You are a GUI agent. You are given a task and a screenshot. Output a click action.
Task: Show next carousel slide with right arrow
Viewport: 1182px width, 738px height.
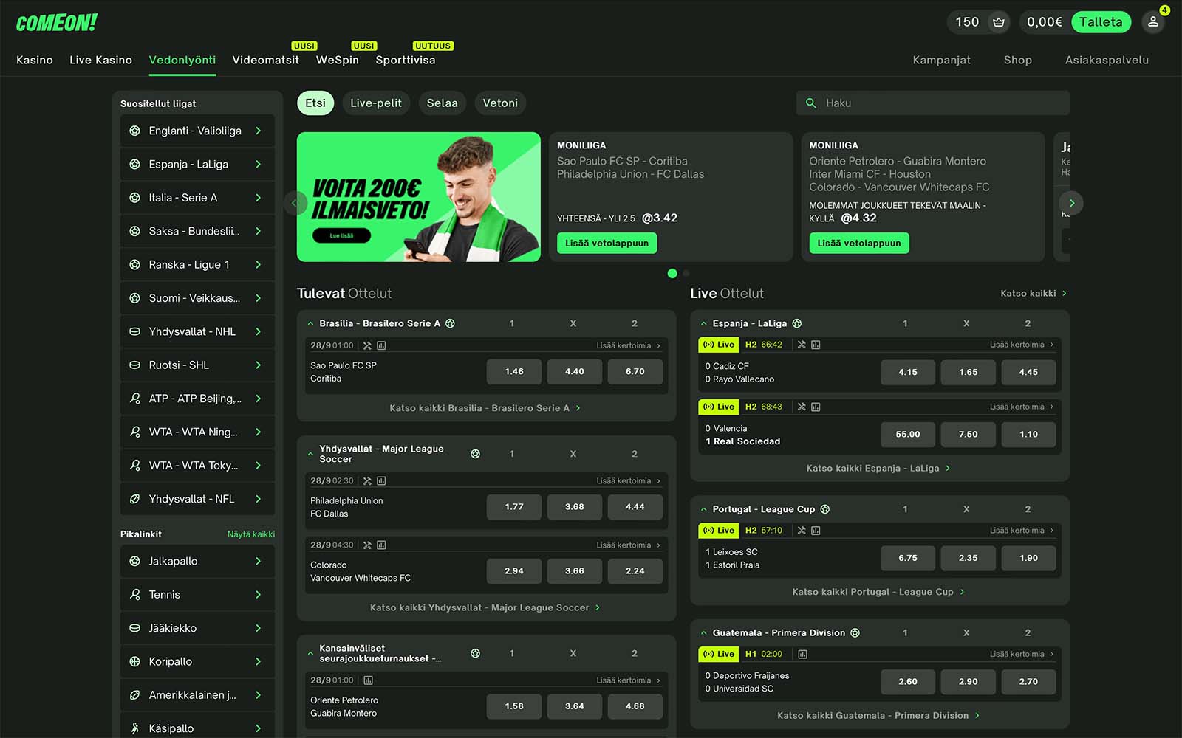coord(1072,203)
